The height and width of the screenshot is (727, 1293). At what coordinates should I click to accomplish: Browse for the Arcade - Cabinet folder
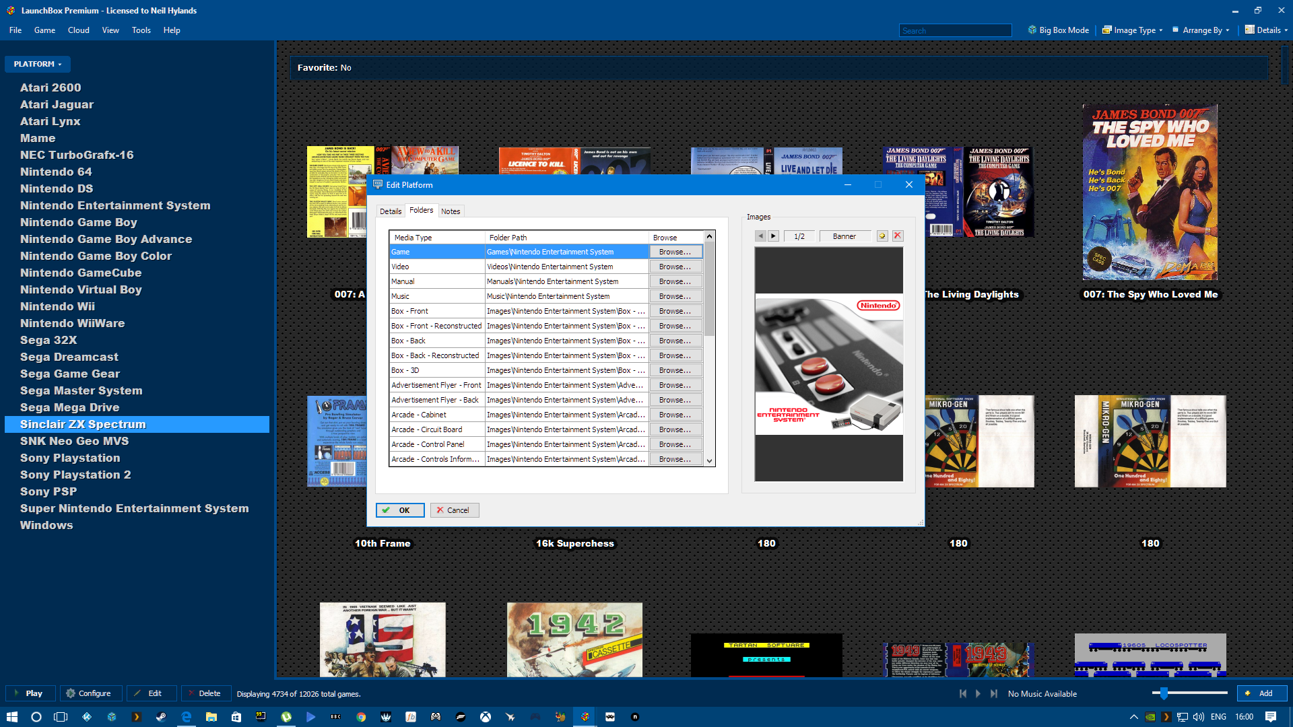coord(675,415)
